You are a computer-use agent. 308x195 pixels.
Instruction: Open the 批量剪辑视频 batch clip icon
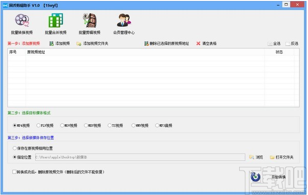click(90, 20)
